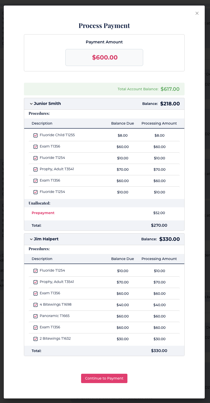The image size is (210, 403).
Task: Click the $600.00 payment amount field
Action: (x=104, y=57)
